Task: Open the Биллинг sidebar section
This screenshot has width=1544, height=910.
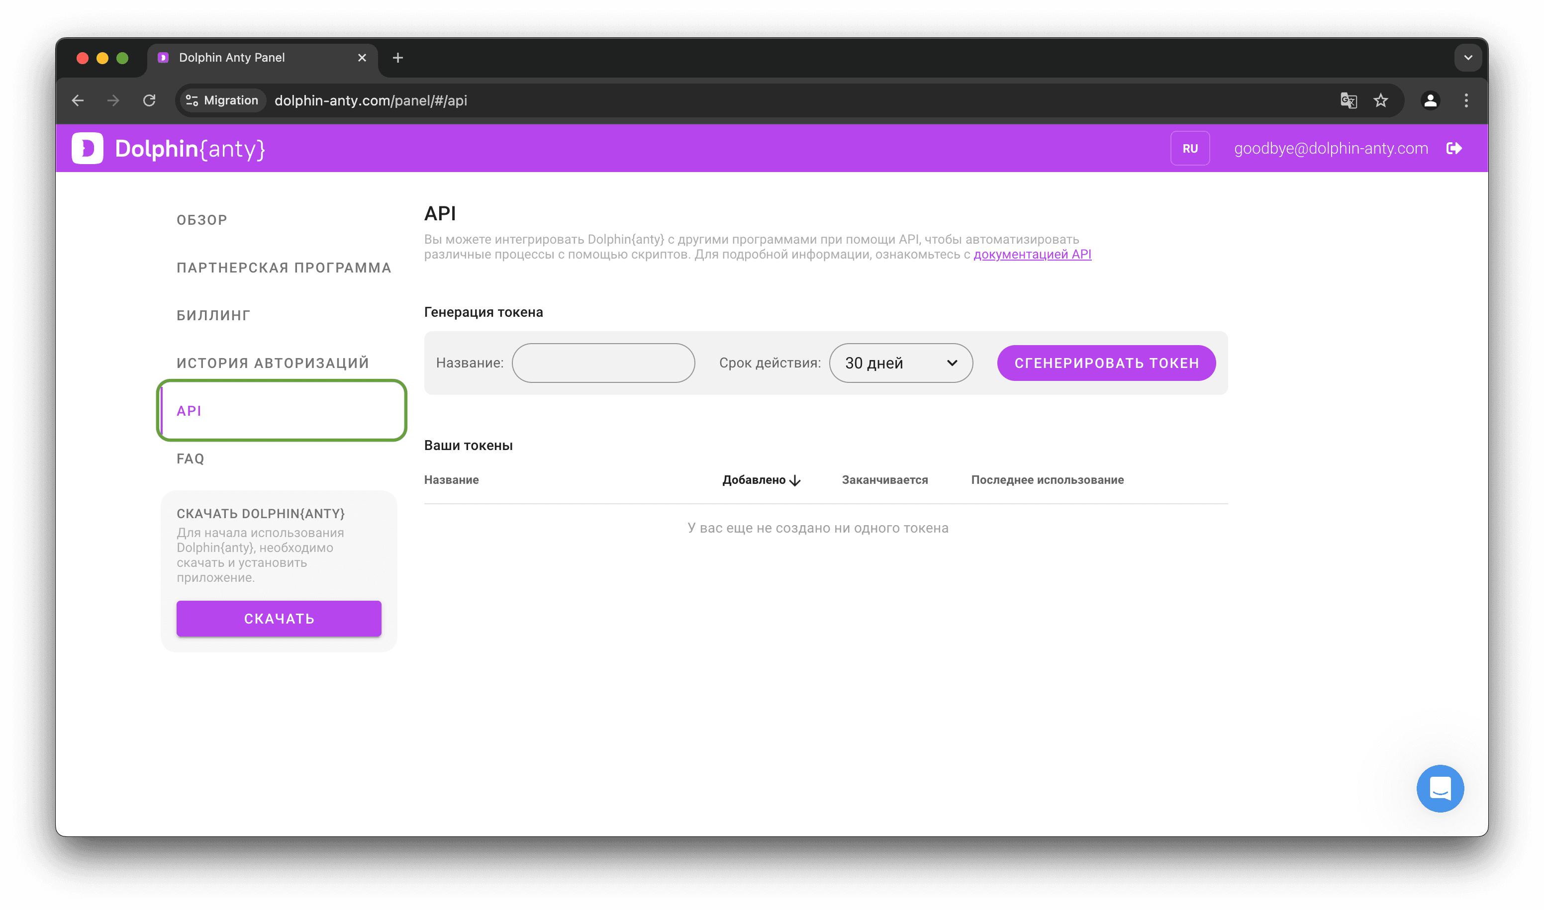Action: [213, 315]
